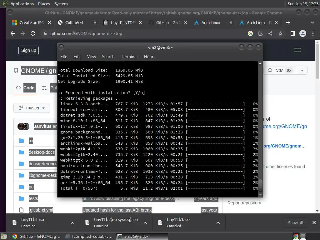320x240 pixels.
Task: Open commit 'Updated hash for the last ABI break'
Action: [x=117, y=210]
